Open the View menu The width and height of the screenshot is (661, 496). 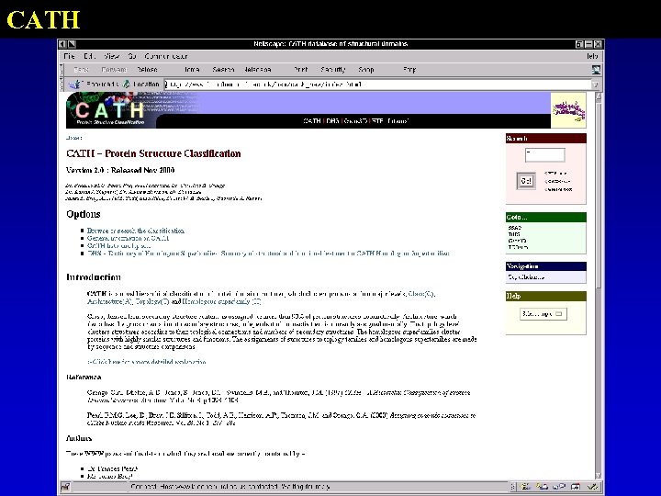pyautogui.click(x=112, y=56)
